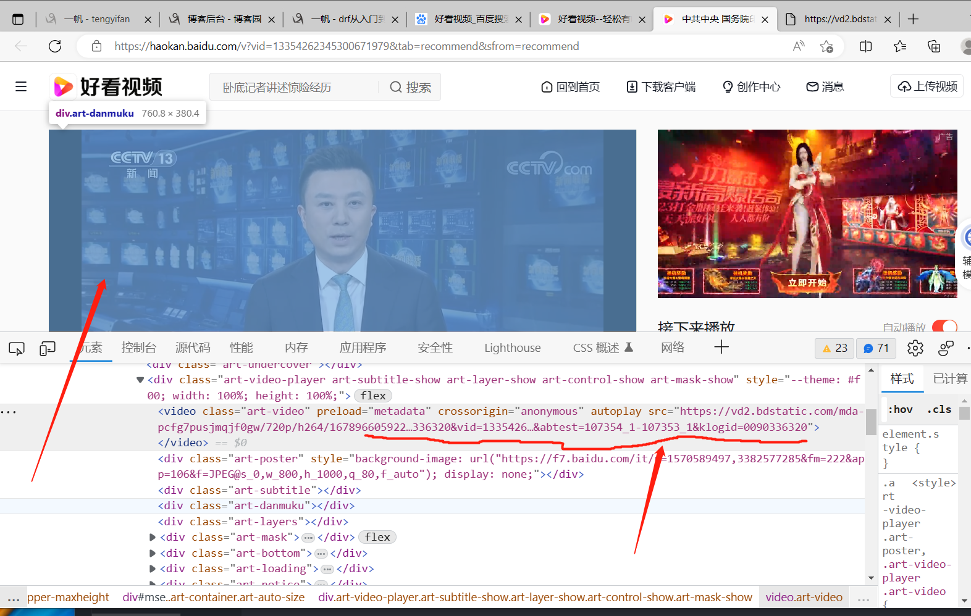Screen dimensions: 971x616
Task: Open 消息 messages link
Action: tap(825, 87)
